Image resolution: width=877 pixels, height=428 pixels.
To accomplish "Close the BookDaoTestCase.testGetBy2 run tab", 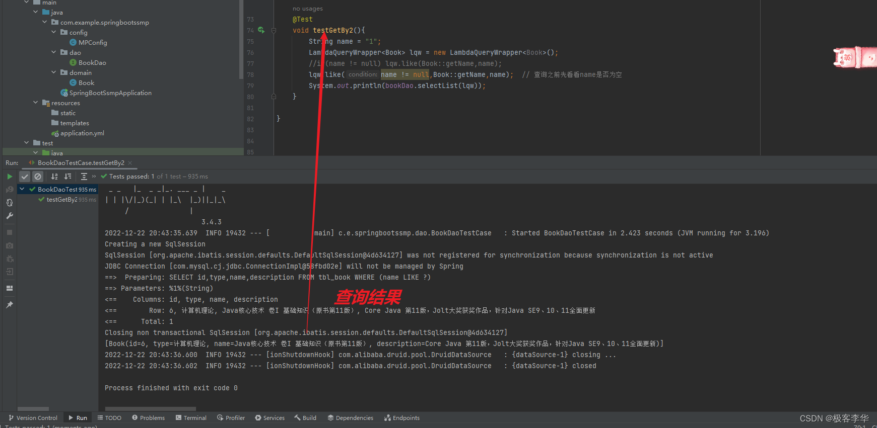I will click(130, 163).
